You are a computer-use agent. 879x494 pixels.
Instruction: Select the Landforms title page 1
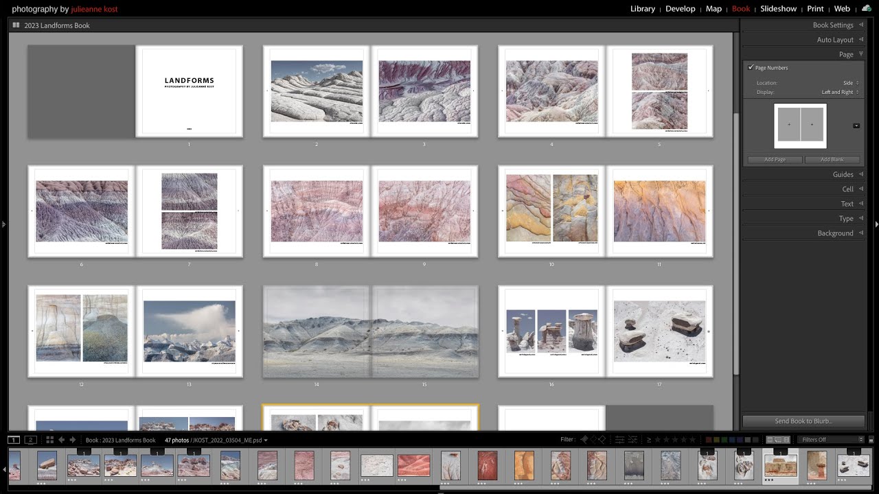(189, 91)
